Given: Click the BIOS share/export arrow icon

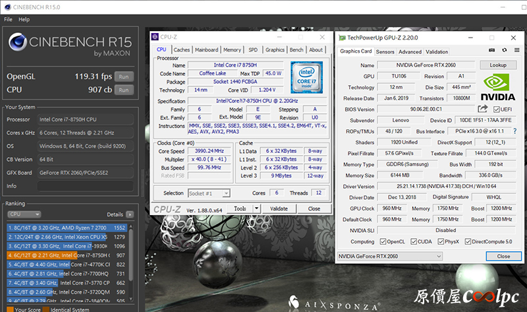Looking at the screenshot, I should tap(483, 108).
